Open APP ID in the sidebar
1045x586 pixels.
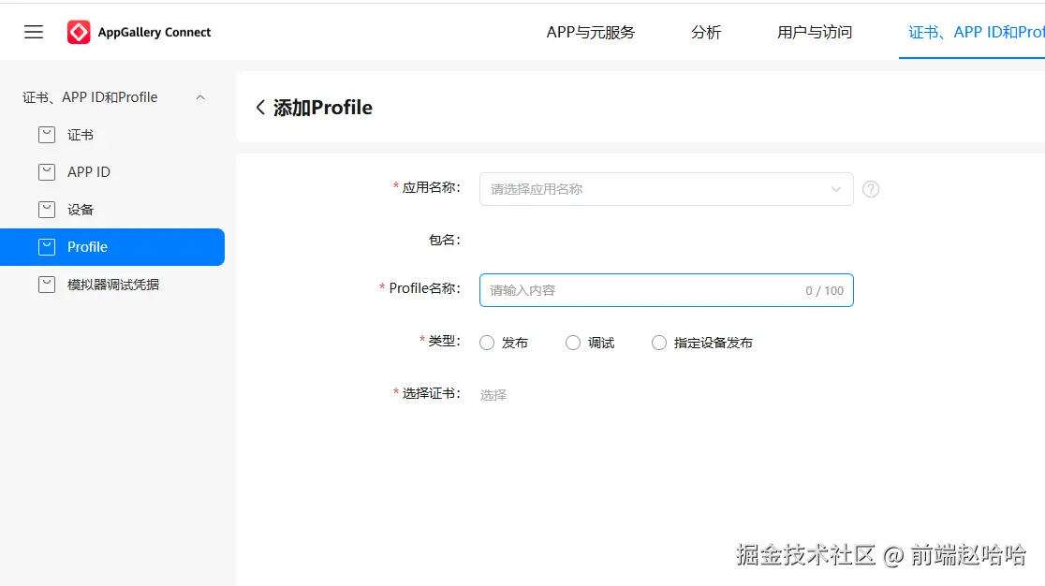click(112, 172)
